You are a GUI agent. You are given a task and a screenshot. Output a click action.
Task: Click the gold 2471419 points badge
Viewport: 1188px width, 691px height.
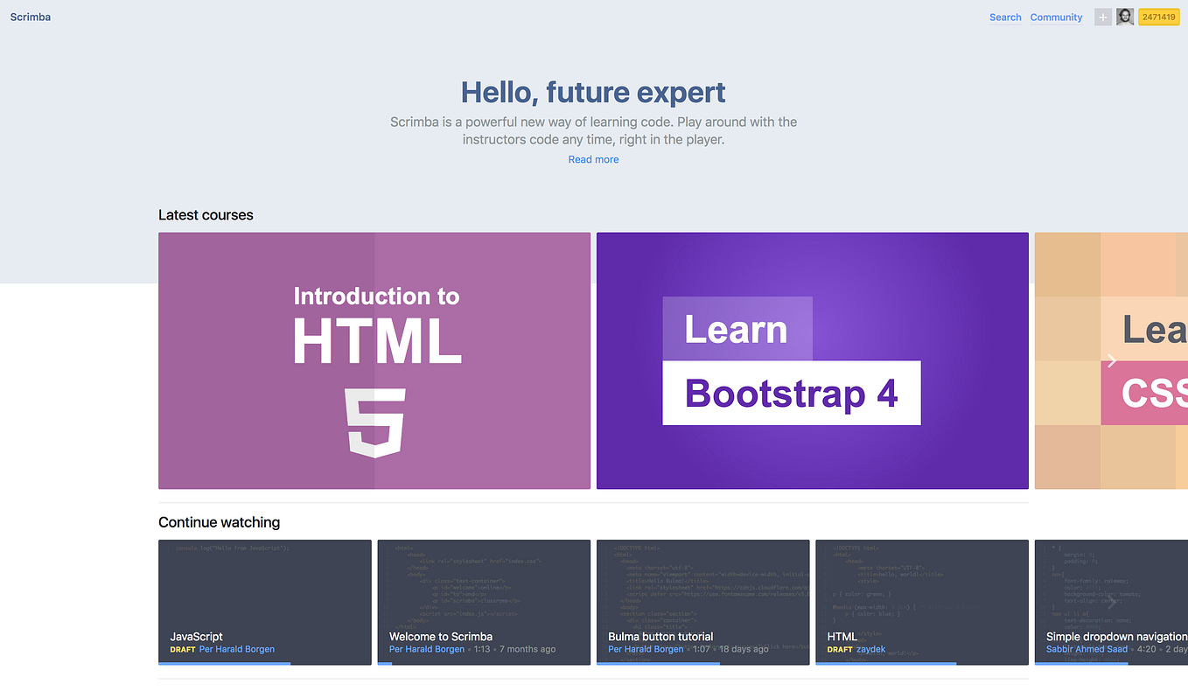1158,17
